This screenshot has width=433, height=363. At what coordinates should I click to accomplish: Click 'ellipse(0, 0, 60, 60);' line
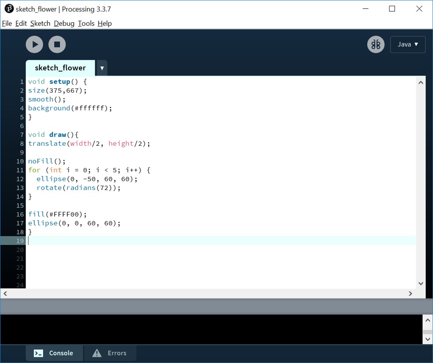tap(74, 223)
